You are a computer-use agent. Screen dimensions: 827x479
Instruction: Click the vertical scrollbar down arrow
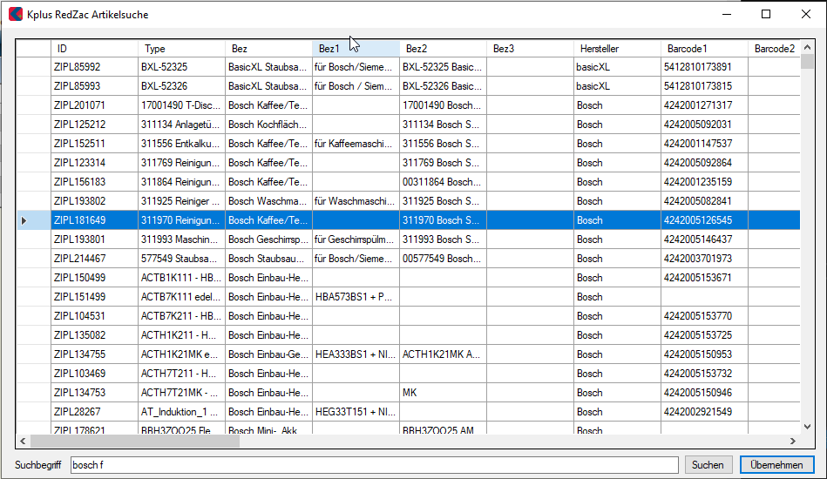point(807,427)
